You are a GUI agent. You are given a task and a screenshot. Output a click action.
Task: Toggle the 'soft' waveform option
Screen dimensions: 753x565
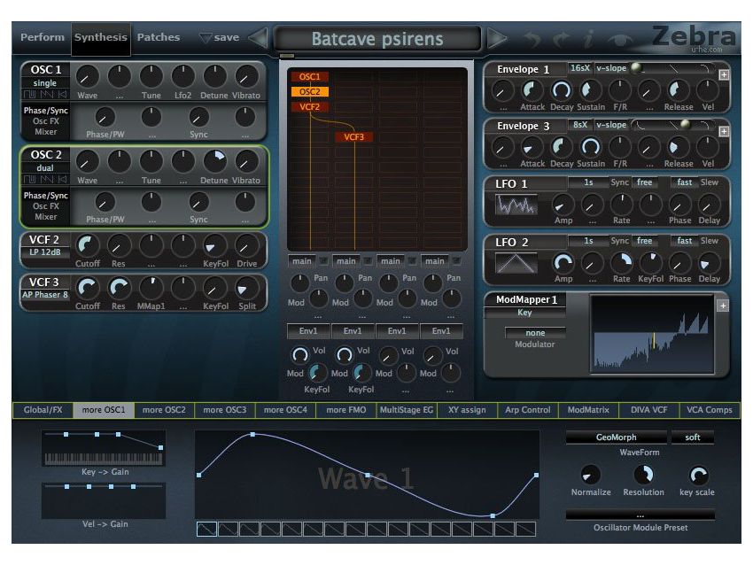tap(693, 437)
